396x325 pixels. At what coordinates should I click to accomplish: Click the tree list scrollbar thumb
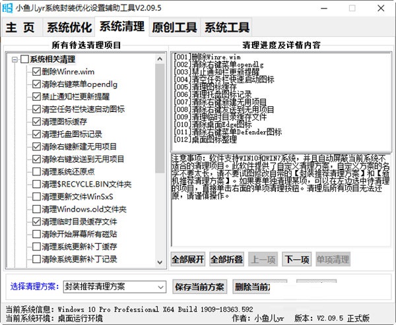(160, 119)
